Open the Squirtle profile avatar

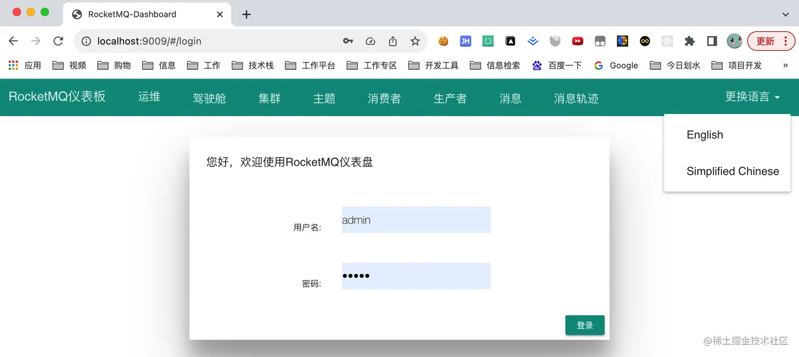click(x=735, y=41)
